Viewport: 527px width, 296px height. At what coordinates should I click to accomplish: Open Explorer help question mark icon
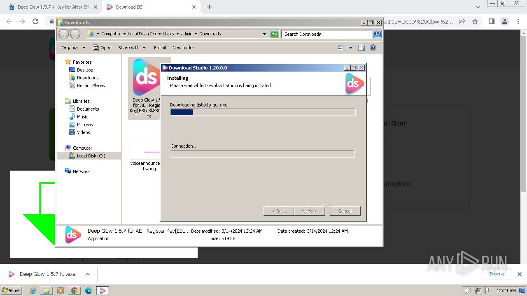coord(373,48)
